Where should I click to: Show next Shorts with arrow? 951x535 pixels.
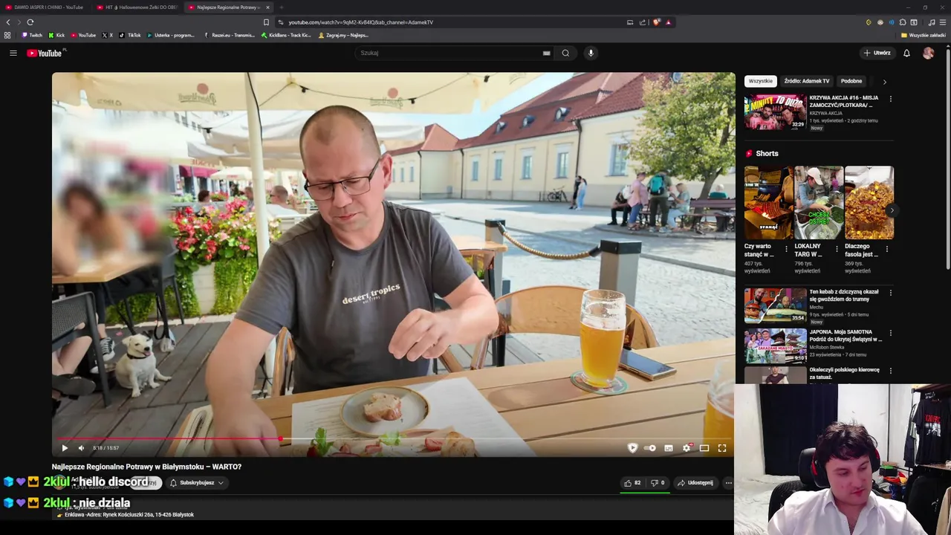pos(891,210)
